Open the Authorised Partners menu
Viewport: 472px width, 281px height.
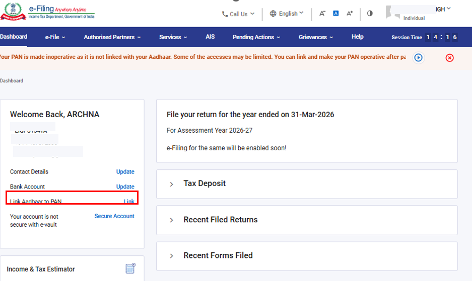(x=112, y=37)
